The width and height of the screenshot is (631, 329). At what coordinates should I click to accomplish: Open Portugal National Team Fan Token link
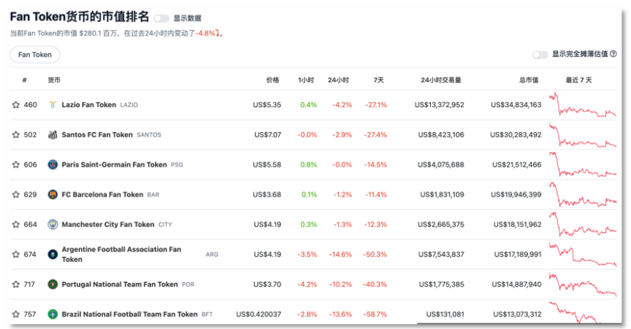tap(120, 285)
